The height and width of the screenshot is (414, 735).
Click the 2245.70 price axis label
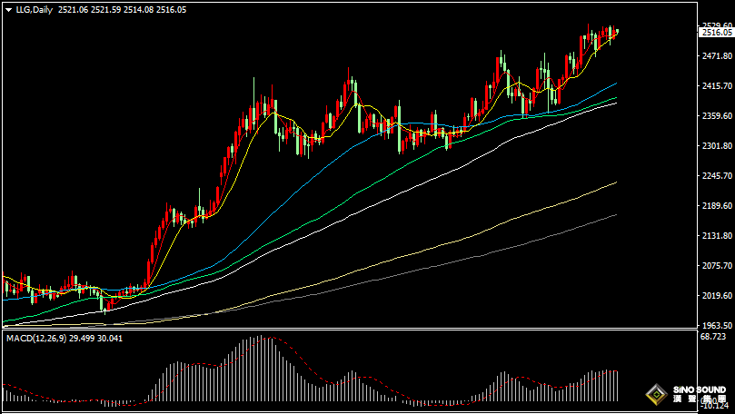(x=716, y=176)
